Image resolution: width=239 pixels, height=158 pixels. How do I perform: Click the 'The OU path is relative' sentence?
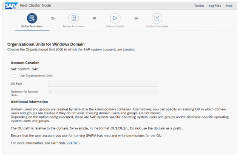point(97,128)
